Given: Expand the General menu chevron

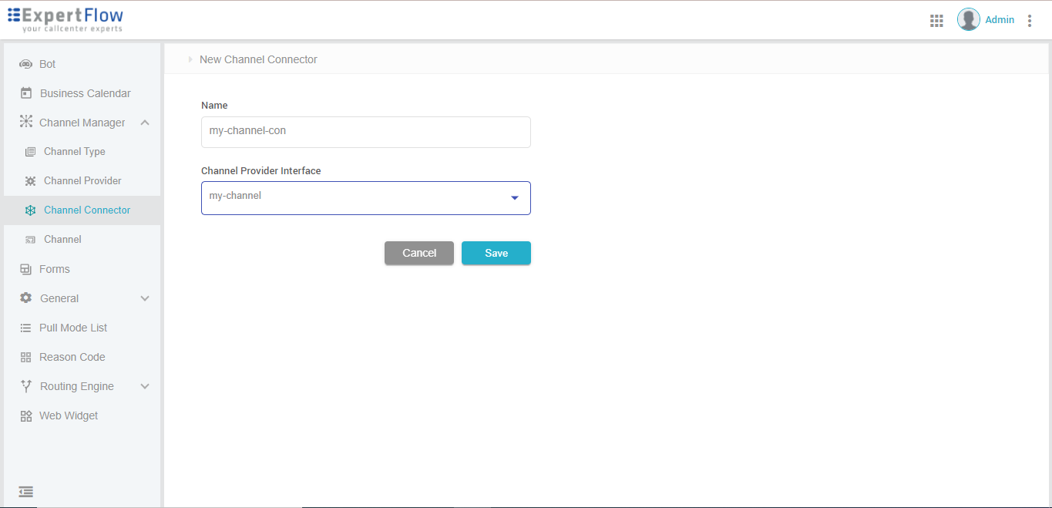Looking at the screenshot, I should click(145, 298).
